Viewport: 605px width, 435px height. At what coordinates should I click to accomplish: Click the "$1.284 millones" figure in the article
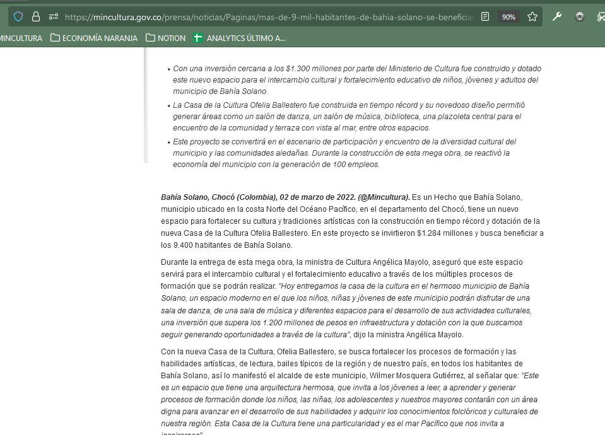click(445, 233)
